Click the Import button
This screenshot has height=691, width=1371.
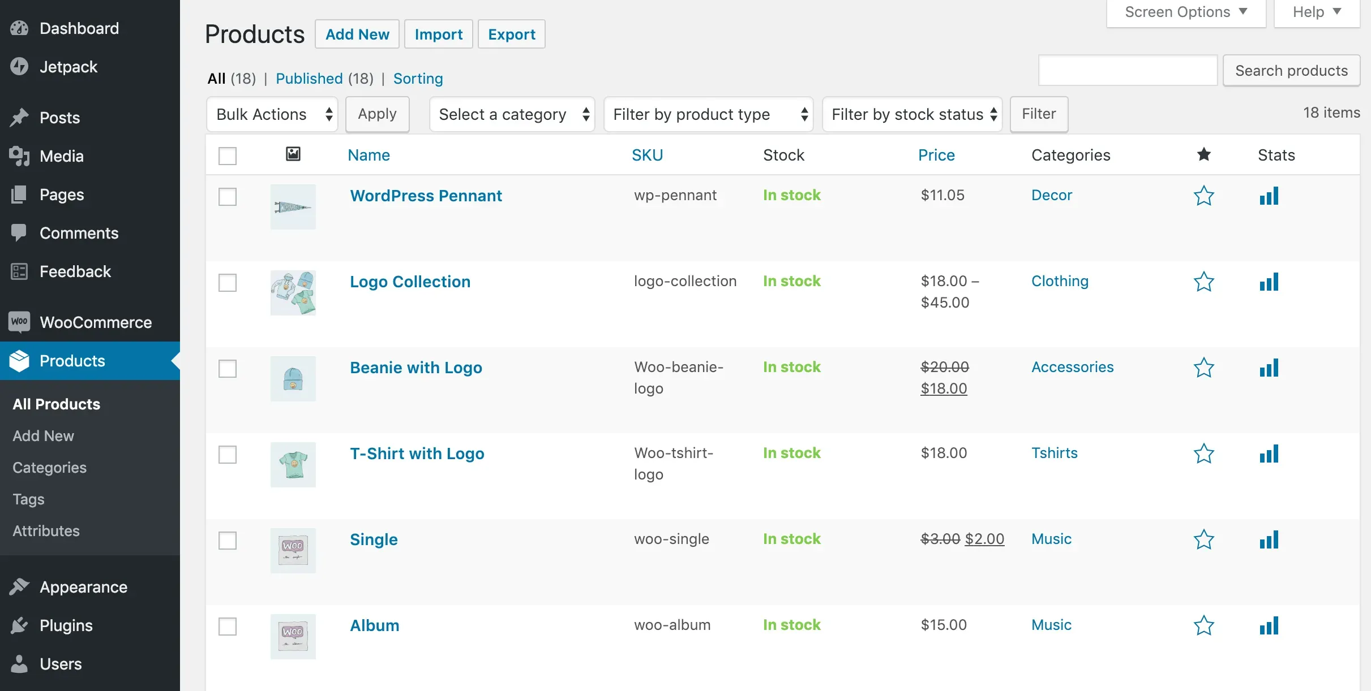coord(438,34)
